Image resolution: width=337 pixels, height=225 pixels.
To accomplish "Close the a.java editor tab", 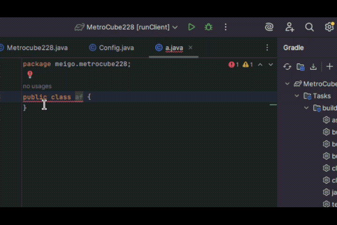I will (190, 48).
